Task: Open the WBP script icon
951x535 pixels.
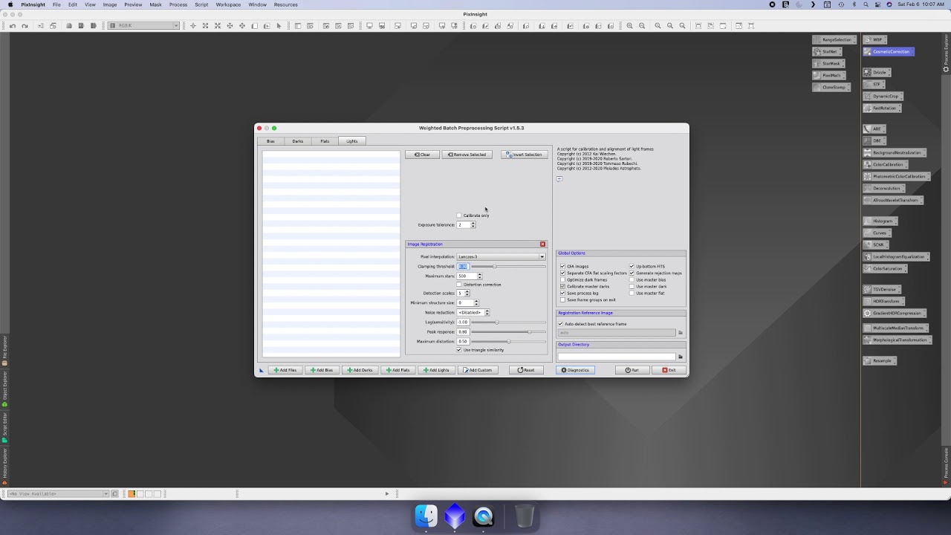Action: tap(874, 39)
